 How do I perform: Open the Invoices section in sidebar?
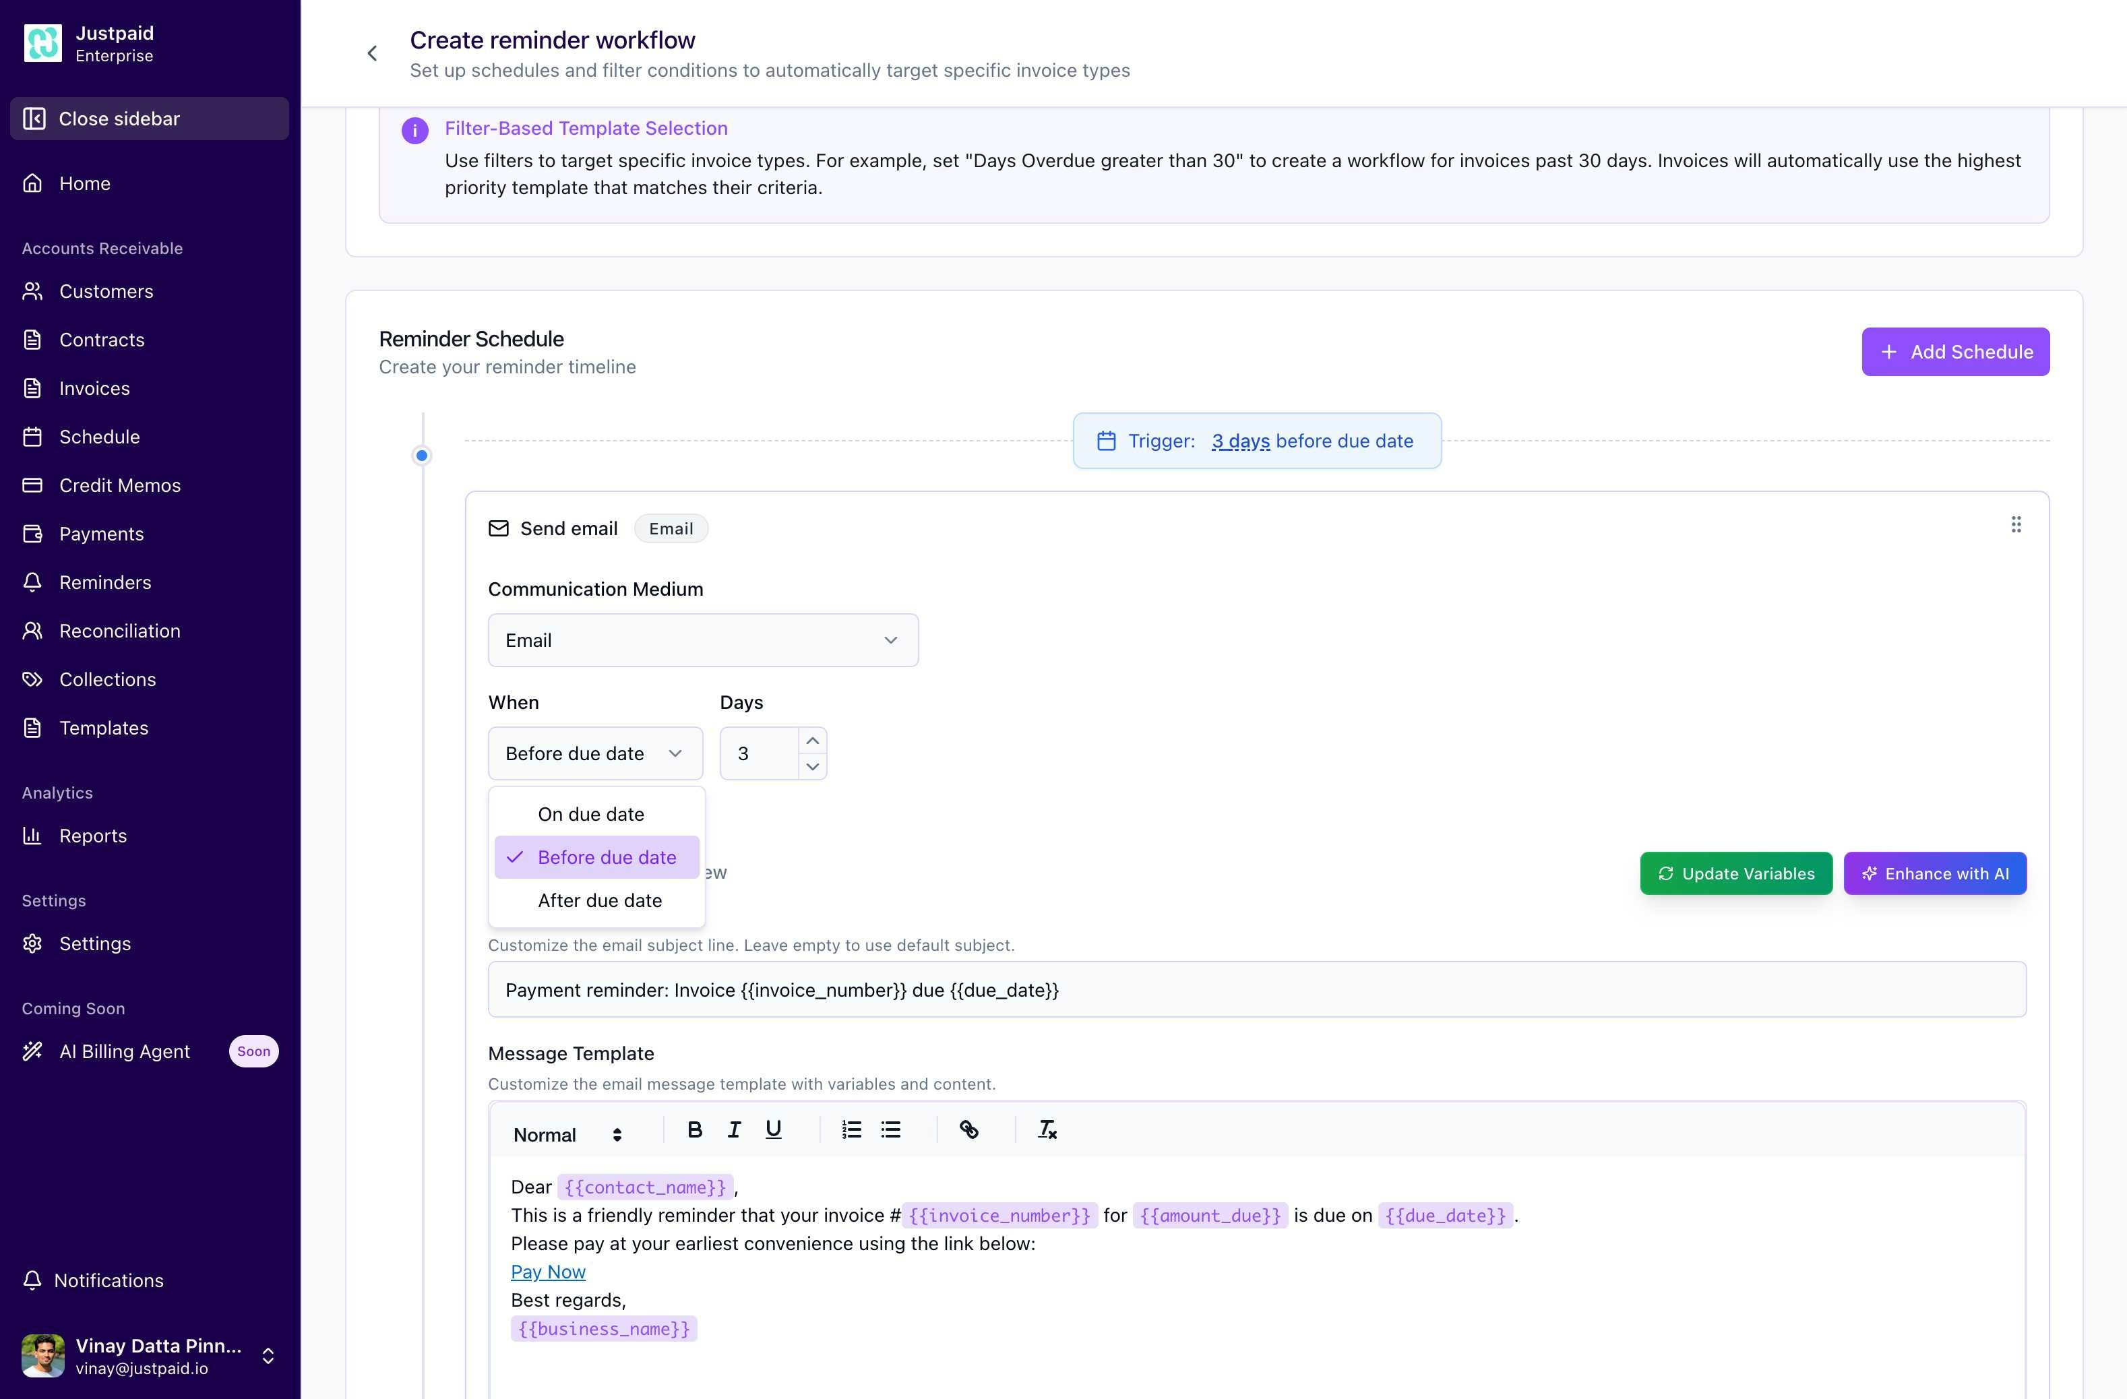pos(95,387)
